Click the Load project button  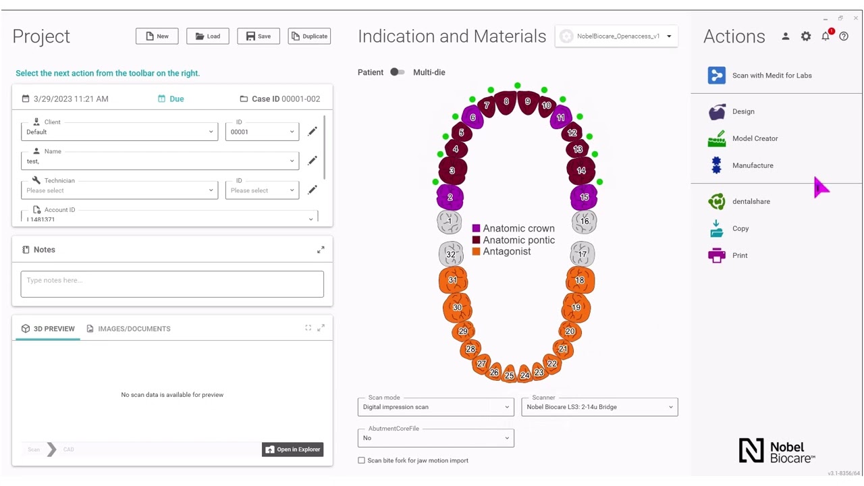pos(208,36)
